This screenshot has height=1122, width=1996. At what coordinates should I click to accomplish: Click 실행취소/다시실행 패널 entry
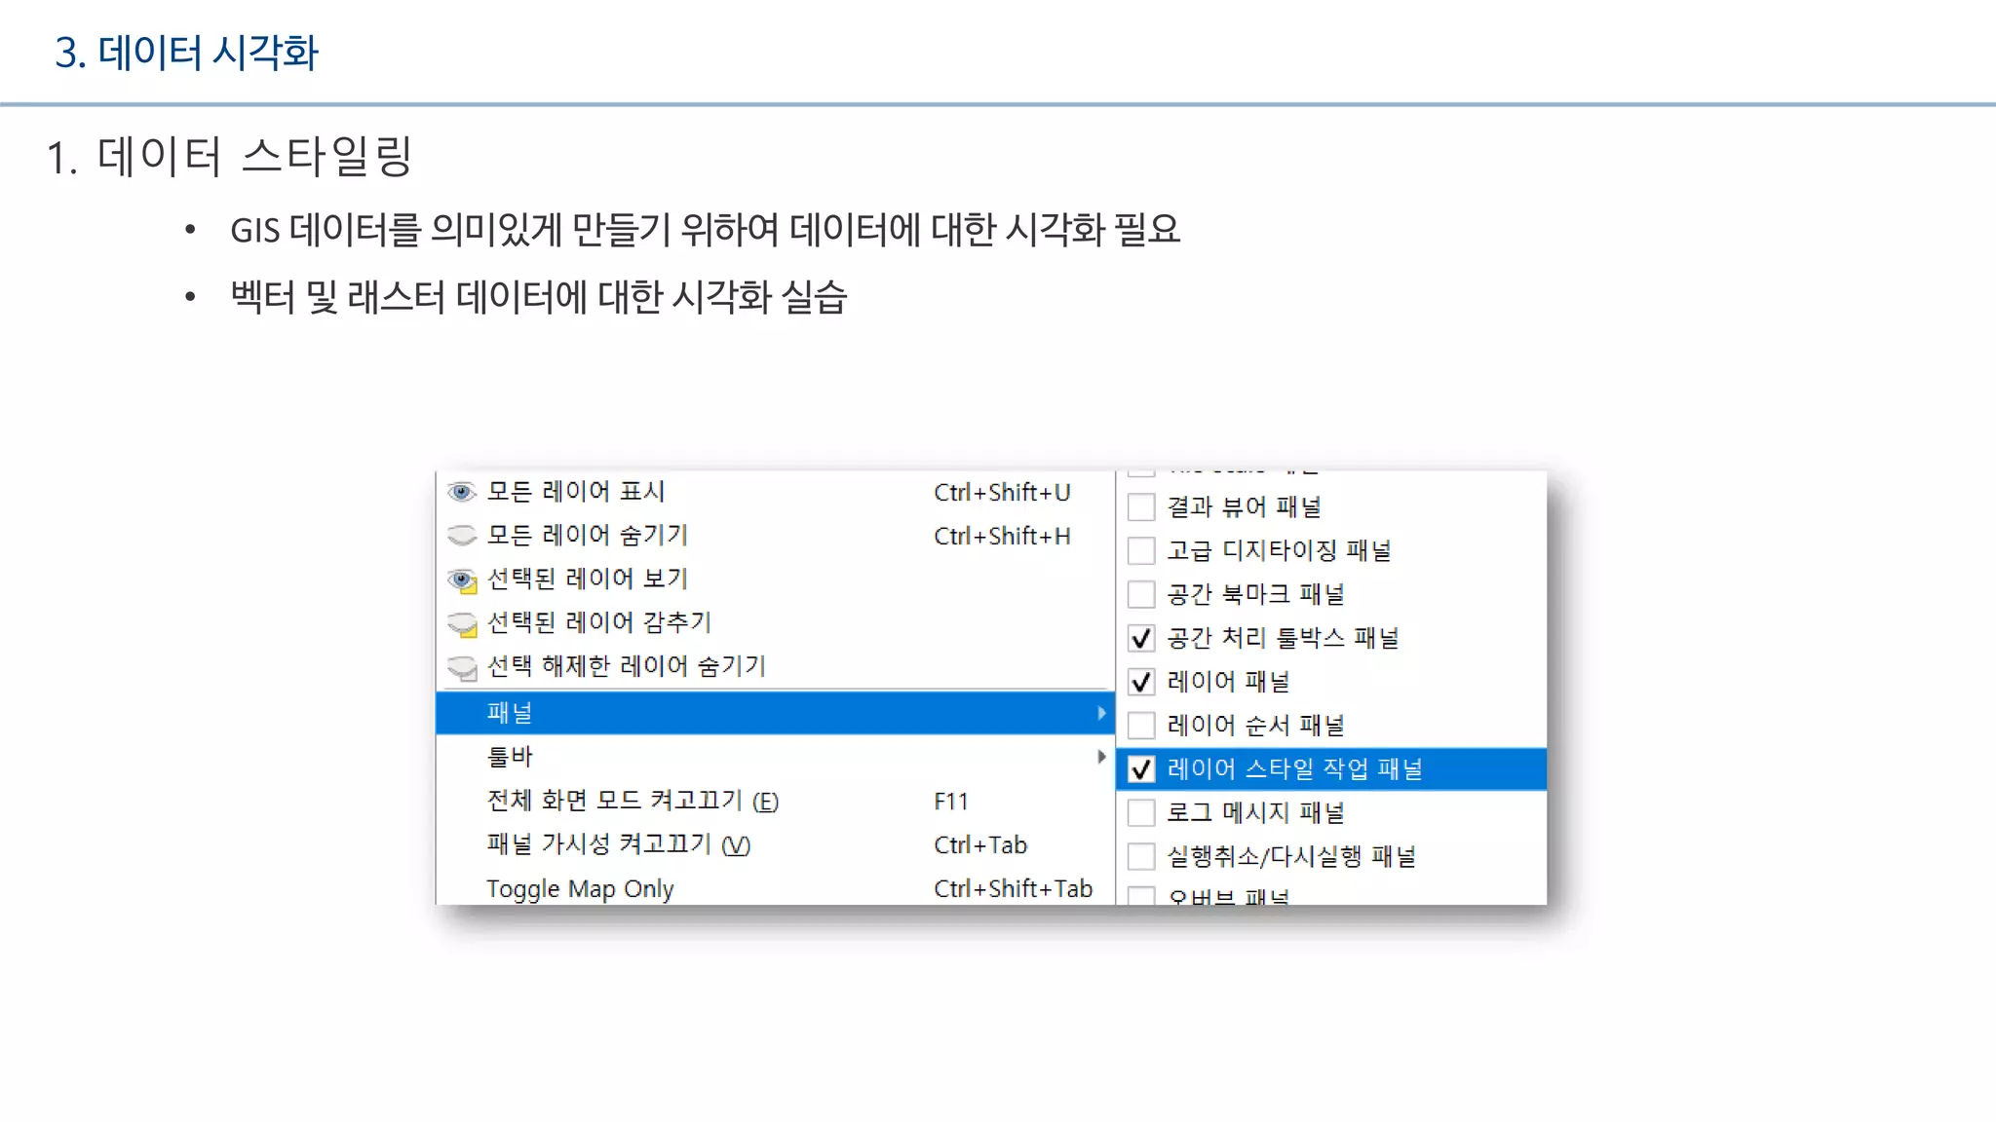click(1291, 857)
